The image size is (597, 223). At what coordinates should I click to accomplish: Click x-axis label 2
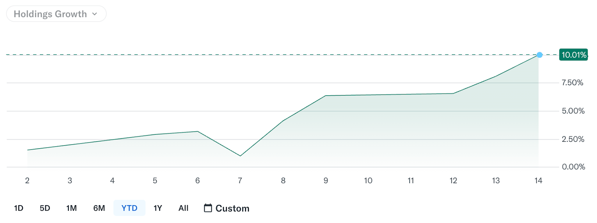click(27, 181)
